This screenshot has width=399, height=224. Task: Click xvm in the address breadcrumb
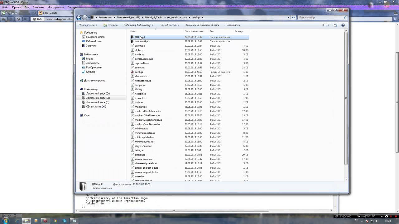(185, 17)
